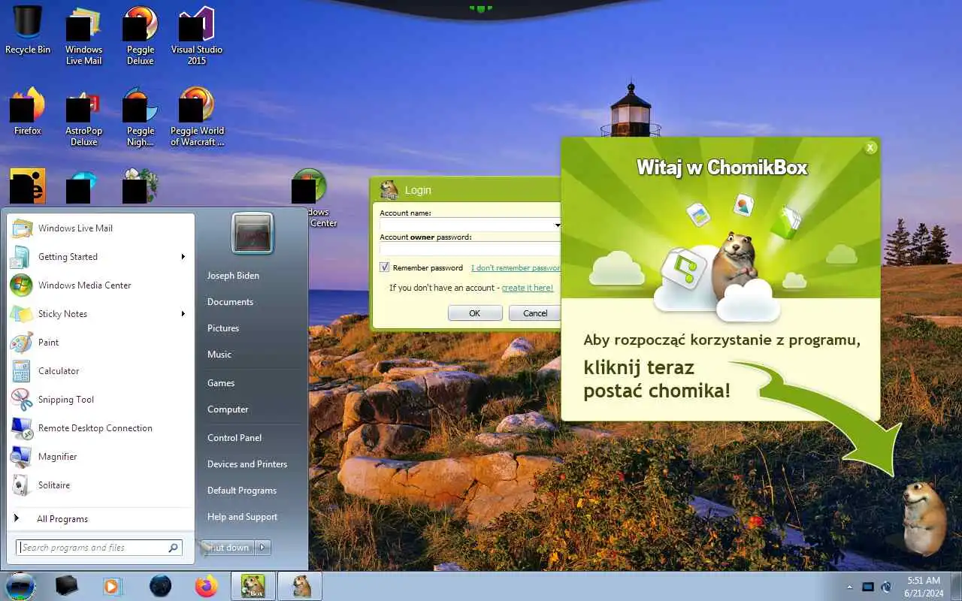This screenshot has width=962, height=601.
Task: Expand the Getting Started submenu arrow
Action: [183, 257]
